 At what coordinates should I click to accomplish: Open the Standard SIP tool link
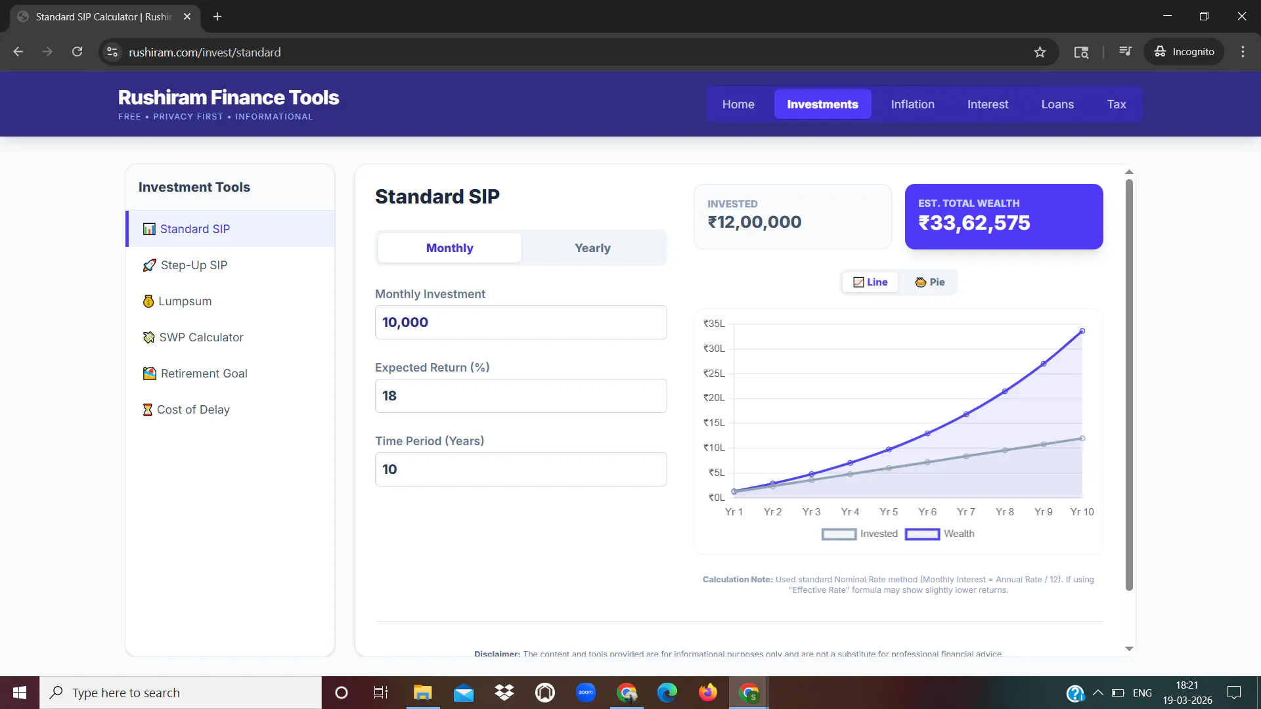231,229
